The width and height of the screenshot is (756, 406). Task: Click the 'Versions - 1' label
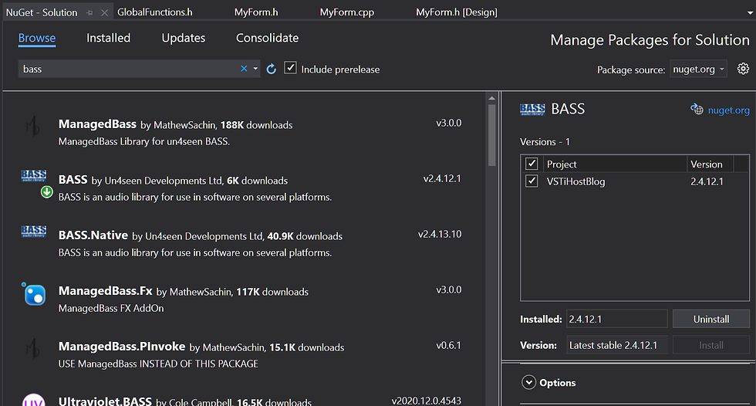(x=545, y=142)
